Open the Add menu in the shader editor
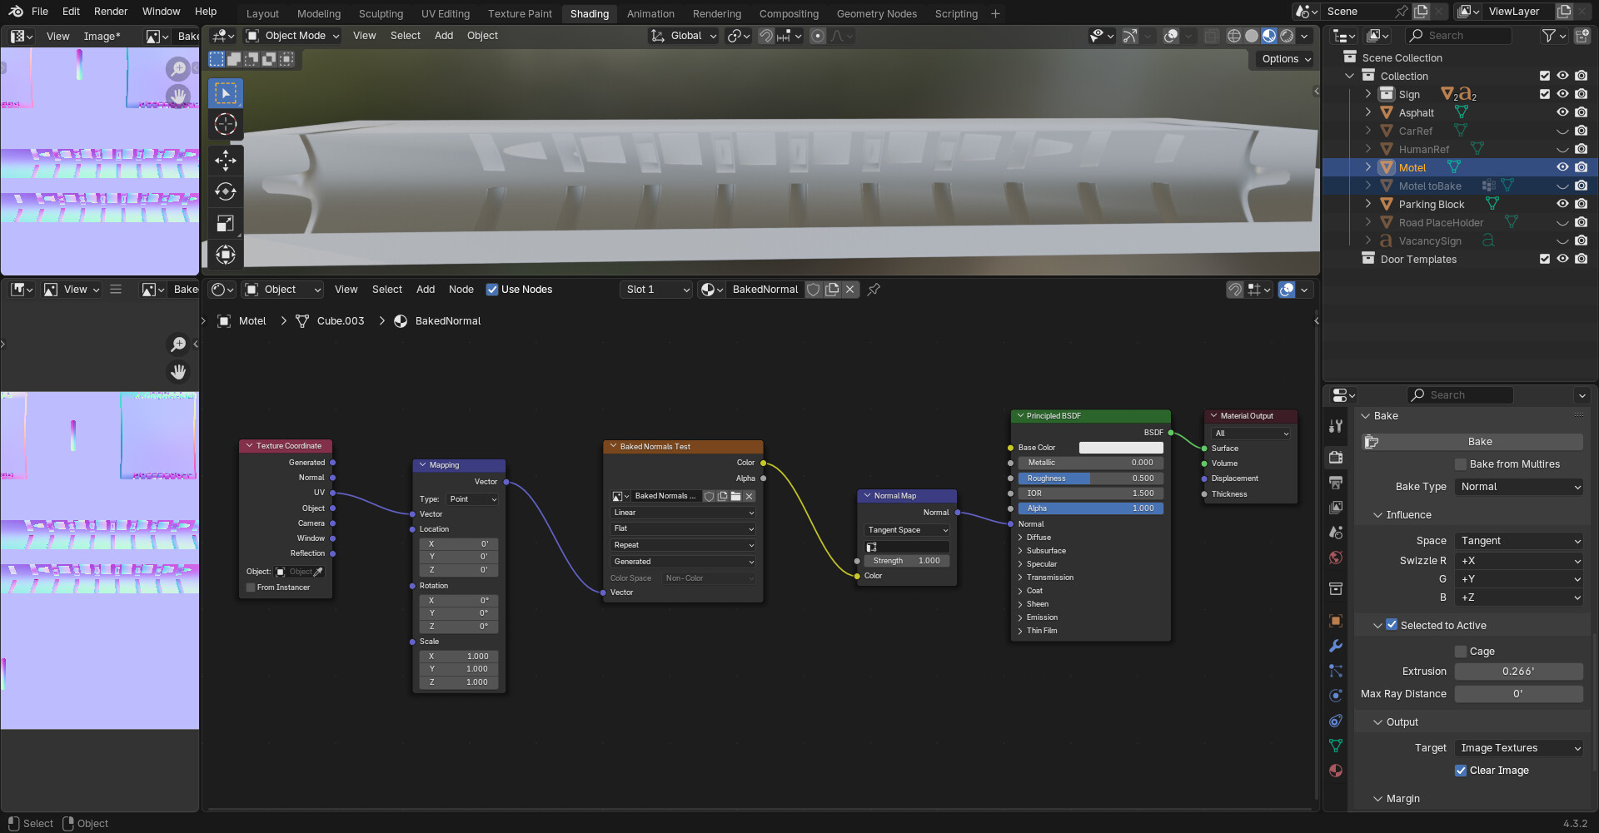Viewport: 1599px width, 833px height. 426,289
